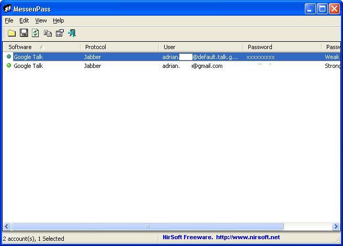This screenshot has width=343, height=246.
Task: Click status dot of default.talk row
Action: pyautogui.click(x=9, y=56)
